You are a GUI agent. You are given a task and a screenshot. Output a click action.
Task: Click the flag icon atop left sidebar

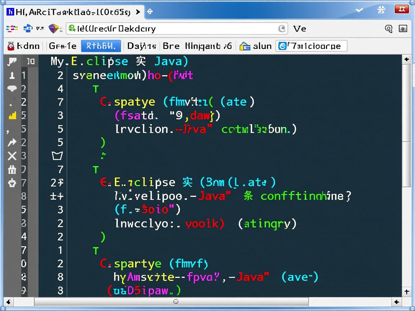[12, 62]
